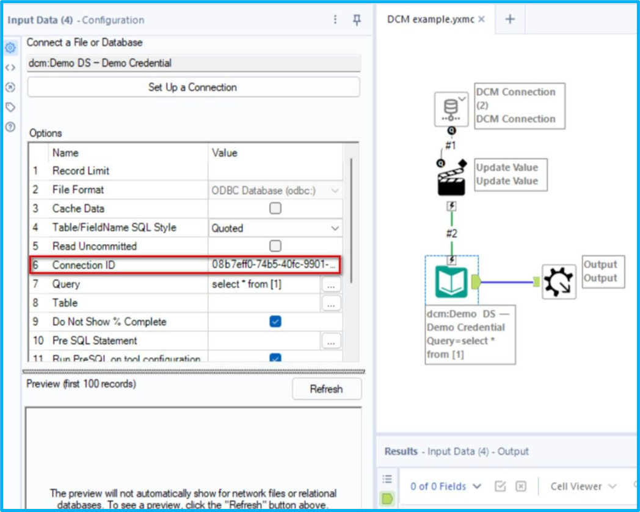Image resolution: width=640 pixels, height=512 pixels.
Task: Refresh the preview of first 100 records
Action: (x=327, y=389)
